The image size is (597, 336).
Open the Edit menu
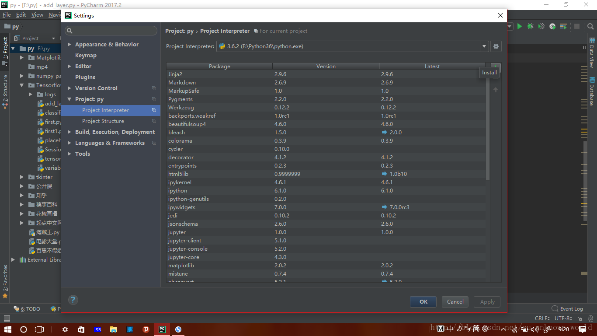(21, 14)
